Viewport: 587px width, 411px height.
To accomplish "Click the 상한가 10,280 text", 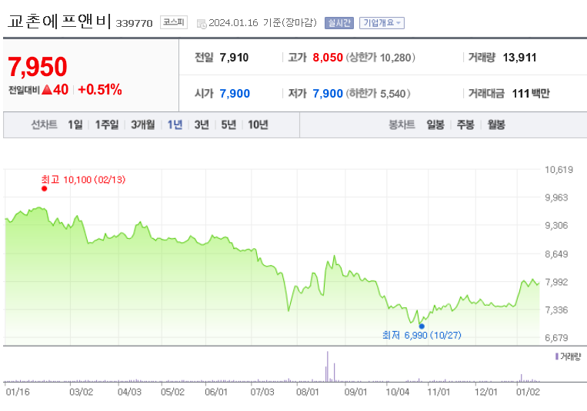I will pos(380,58).
